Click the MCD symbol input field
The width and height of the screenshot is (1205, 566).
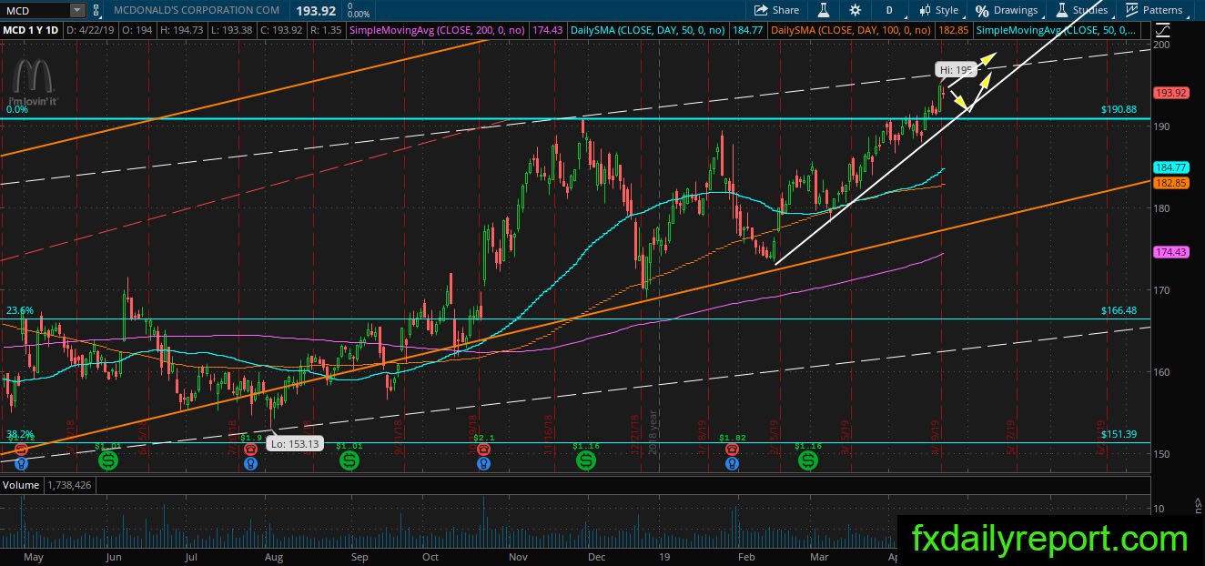click(41, 11)
